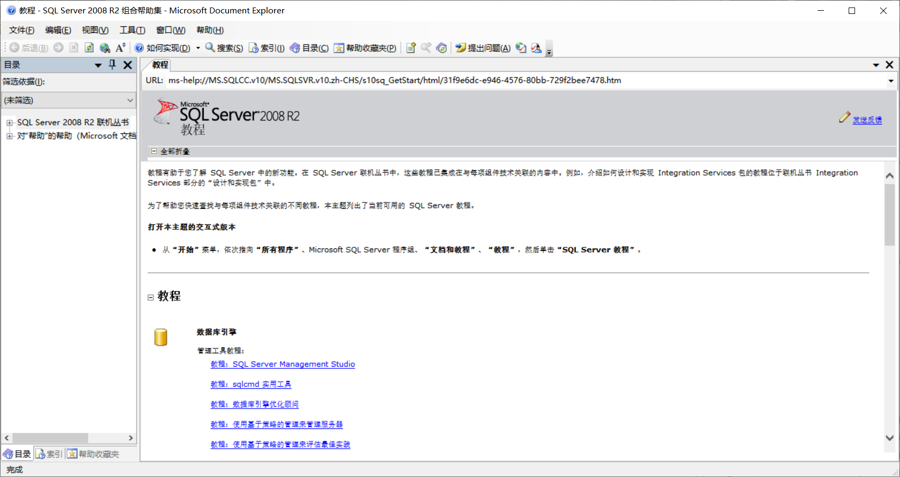Click the Back (后退) toolbar button
Image resolution: width=900 pixels, height=477 pixels.
(29, 48)
